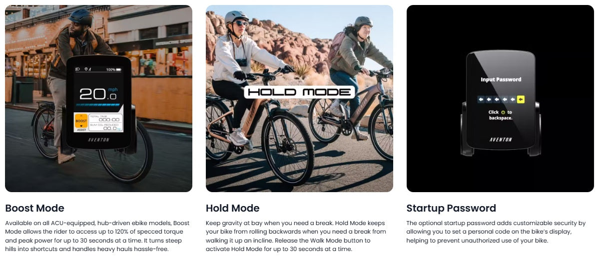Viewport: 598px width, 264px height.
Task: Click the TOTAL TIME readout box
Action: (105, 118)
